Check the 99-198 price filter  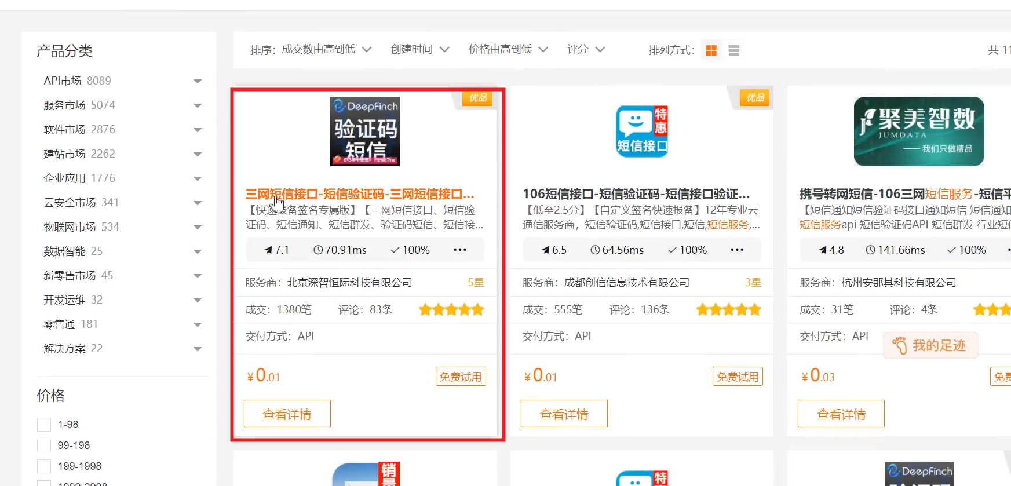tap(44, 445)
